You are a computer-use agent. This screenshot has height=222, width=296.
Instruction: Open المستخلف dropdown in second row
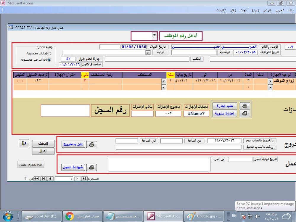click(164, 87)
